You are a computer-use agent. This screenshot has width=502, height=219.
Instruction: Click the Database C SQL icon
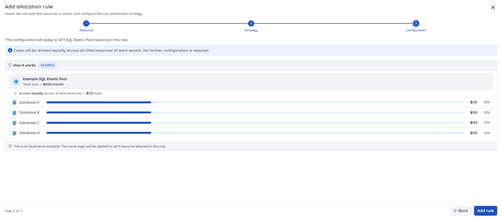[x=15, y=123]
